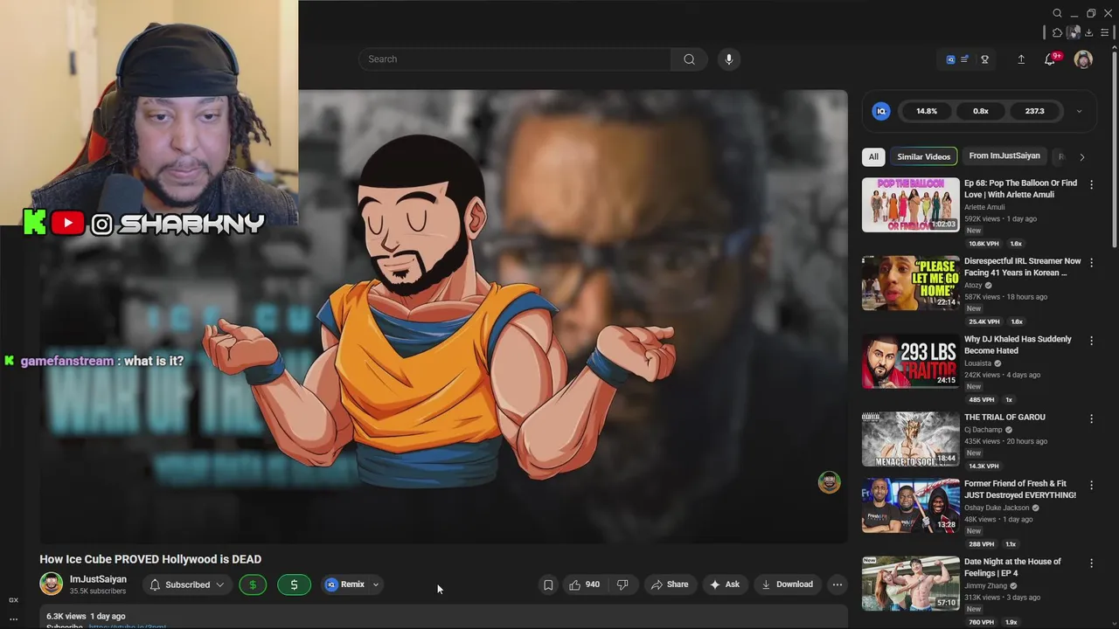
Task: Open options for Why DJ Khaled video
Action: click(1091, 340)
